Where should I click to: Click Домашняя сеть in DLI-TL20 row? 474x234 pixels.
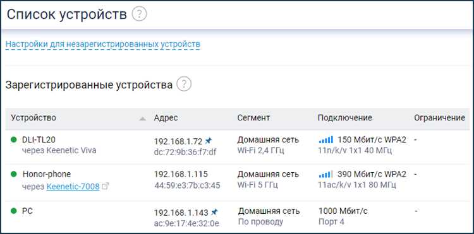point(268,139)
